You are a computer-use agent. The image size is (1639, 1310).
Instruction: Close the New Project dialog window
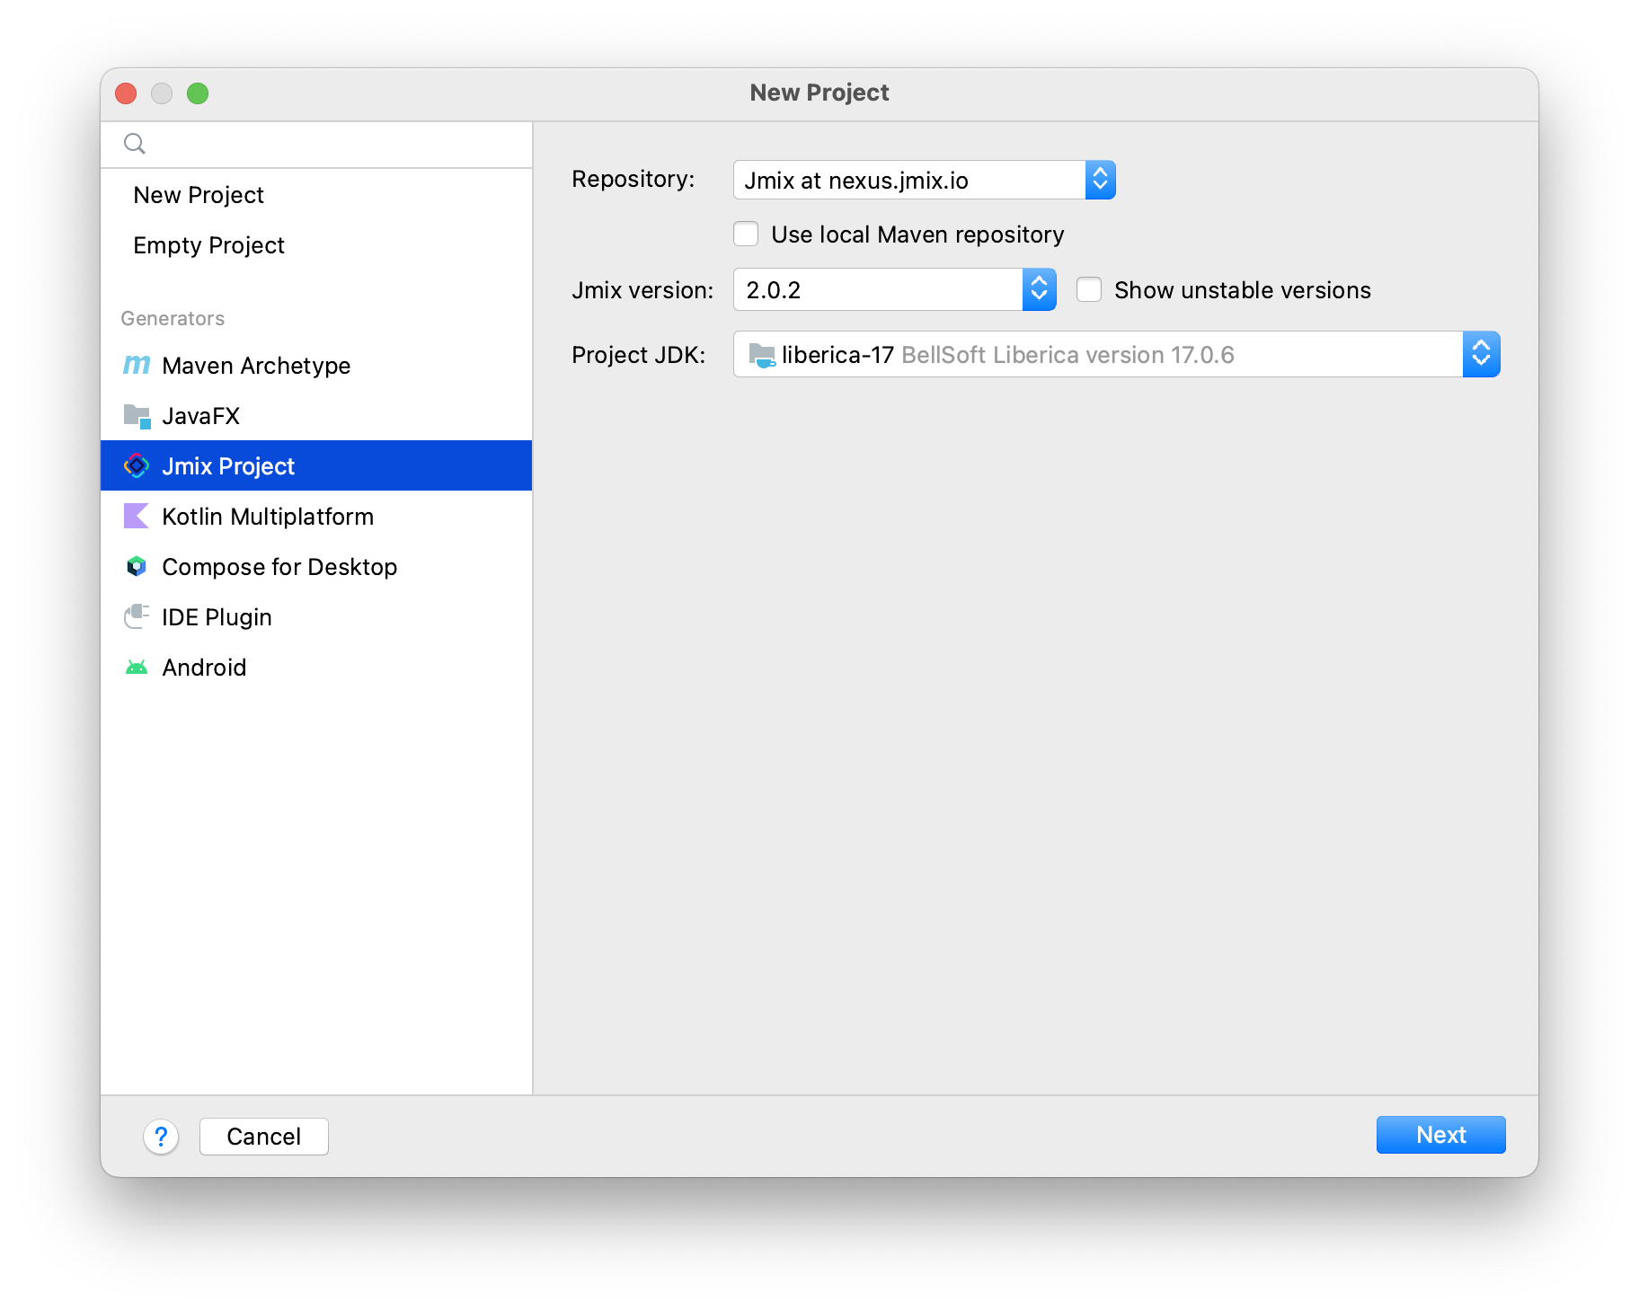[126, 93]
